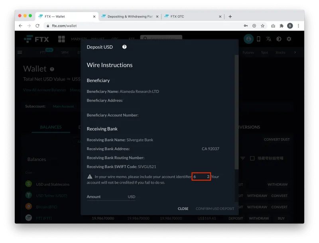The height and width of the screenshot is (243, 319).
Task: Switch to Depositing & Withdrawing Fiat browser tab
Action: (x=130, y=16)
